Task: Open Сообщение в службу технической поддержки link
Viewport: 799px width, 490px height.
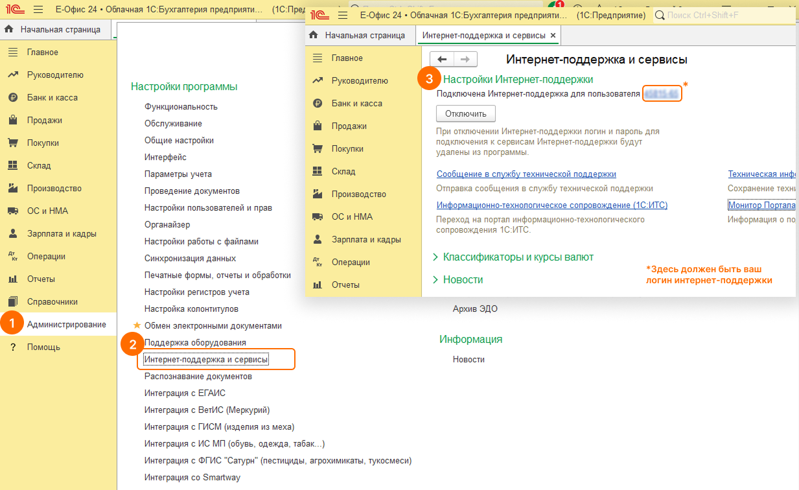Action: [x=526, y=174]
